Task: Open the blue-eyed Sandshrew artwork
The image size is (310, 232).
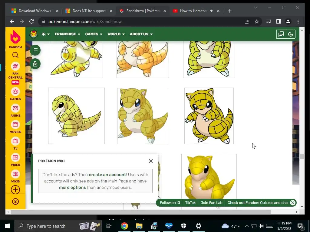Action: pyautogui.click(x=143, y=116)
